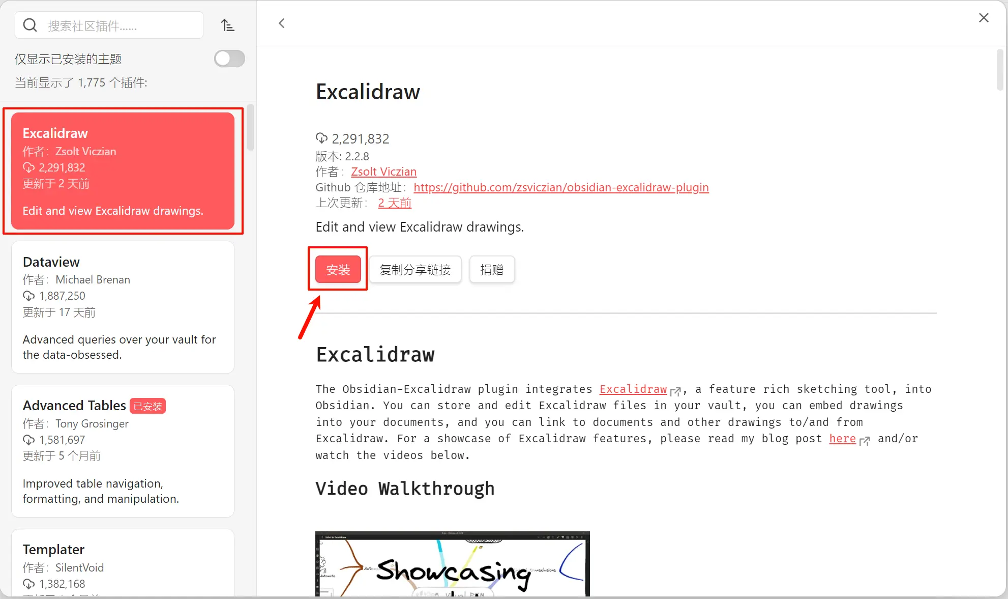Click the '版本: 2.2.8' version text
The height and width of the screenshot is (599, 1008).
(342, 156)
